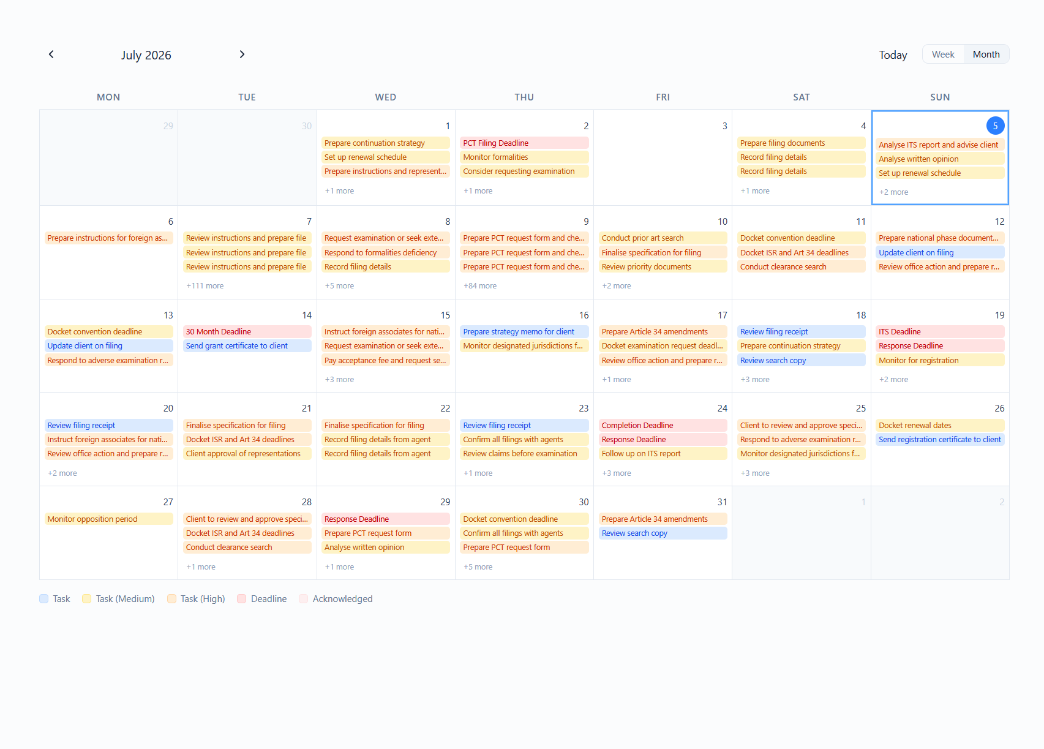Open Follow up on ITS report
Image resolution: width=1044 pixels, height=749 pixels.
coord(663,454)
